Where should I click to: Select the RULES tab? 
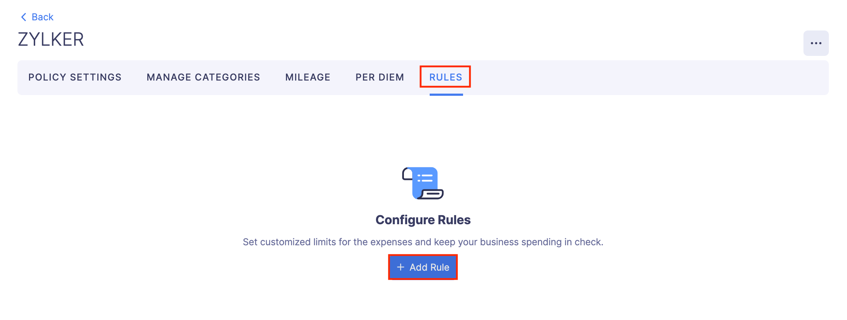pyautogui.click(x=445, y=77)
